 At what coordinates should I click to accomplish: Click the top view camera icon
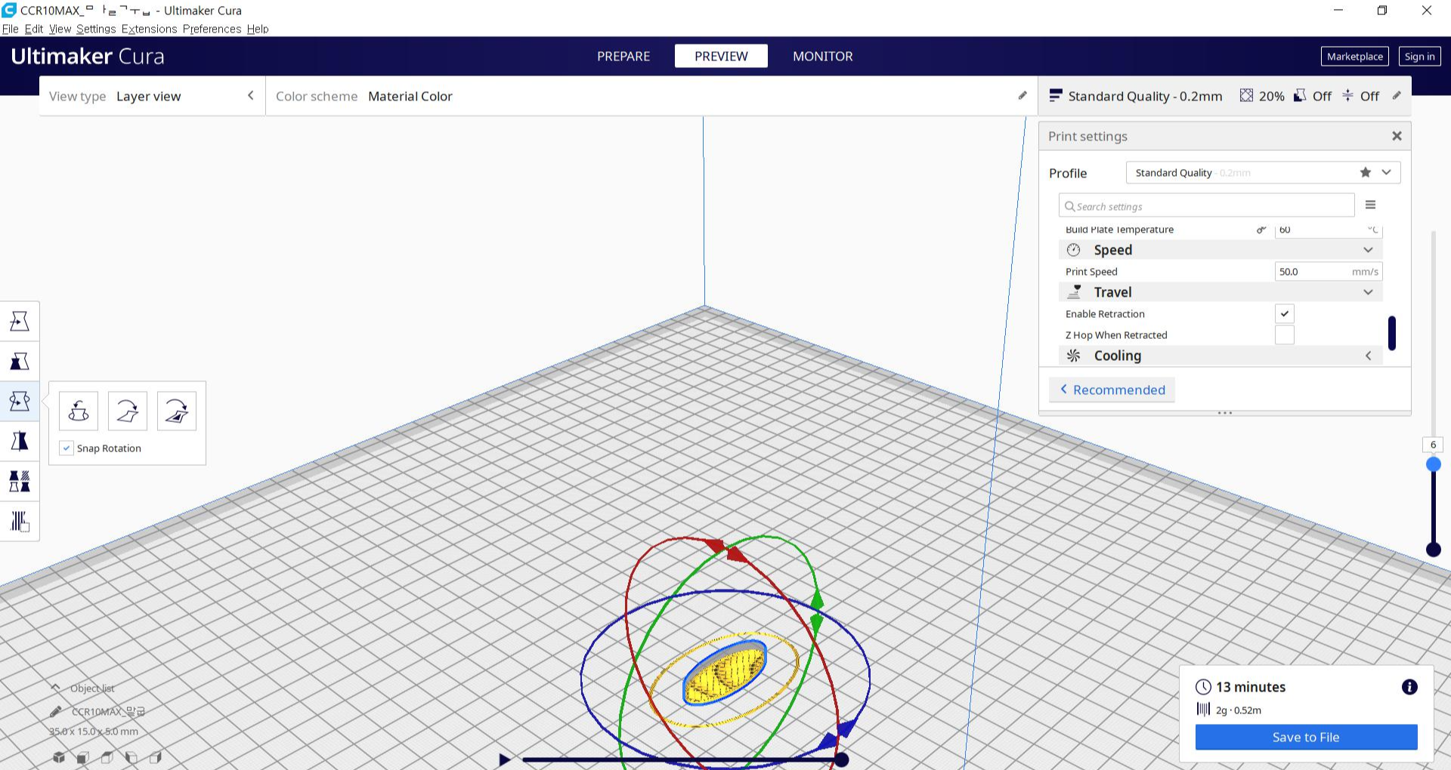[x=107, y=757]
